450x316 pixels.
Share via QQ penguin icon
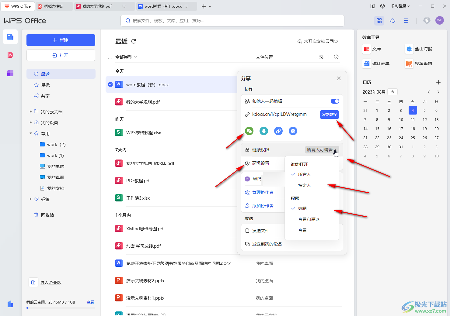pyautogui.click(x=264, y=131)
